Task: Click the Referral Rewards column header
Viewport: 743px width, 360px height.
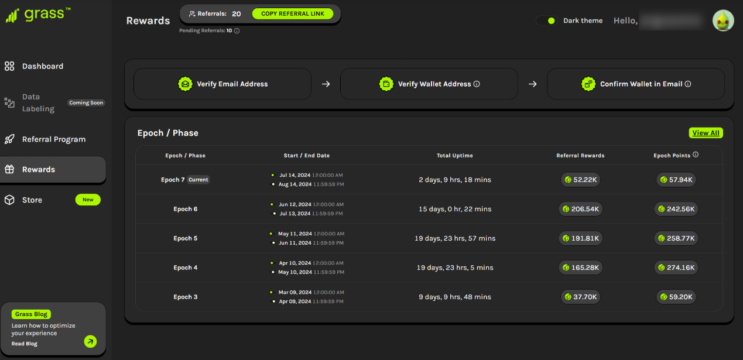Action: 580,156
